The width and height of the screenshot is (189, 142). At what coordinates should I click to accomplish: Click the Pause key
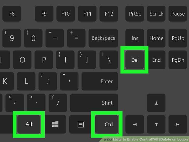click(x=178, y=14)
